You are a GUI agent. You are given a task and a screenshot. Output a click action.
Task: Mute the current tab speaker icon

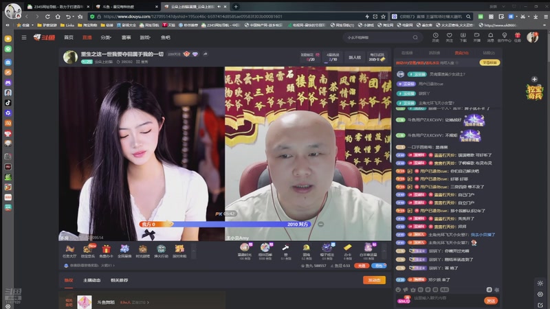point(219,7)
